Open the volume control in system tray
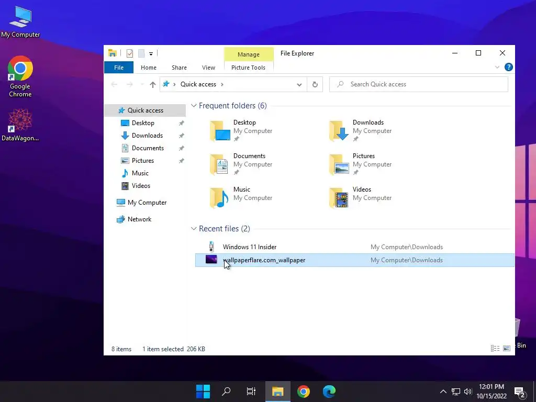The image size is (536, 402). (x=468, y=392)
